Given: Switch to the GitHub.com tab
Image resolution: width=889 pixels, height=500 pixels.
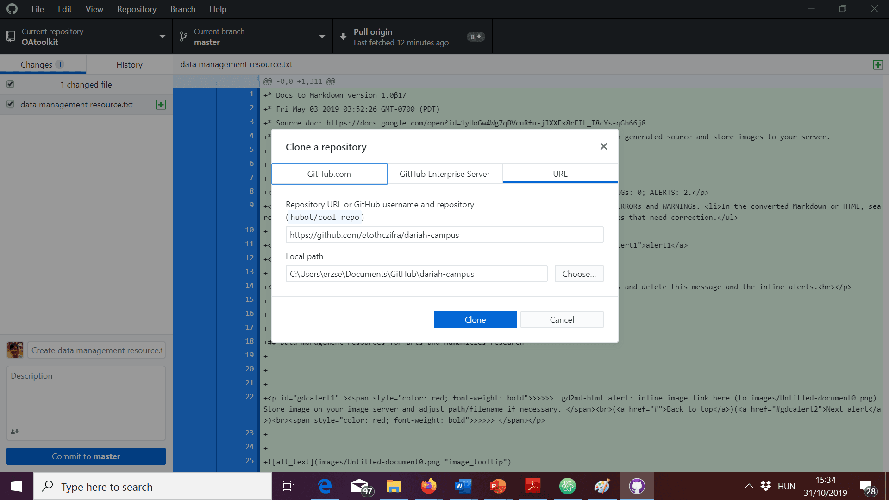Looking at the screenshot, I should [329, 174].
